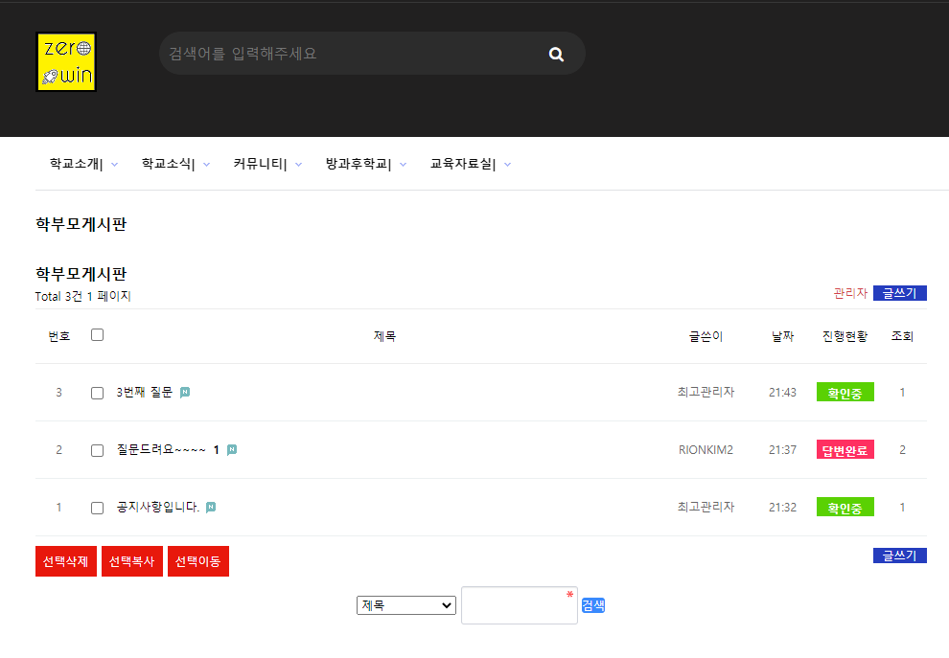Open 학교소식 menu item
The width and height of the screenshot is (949, 658).
pos(169,164)
